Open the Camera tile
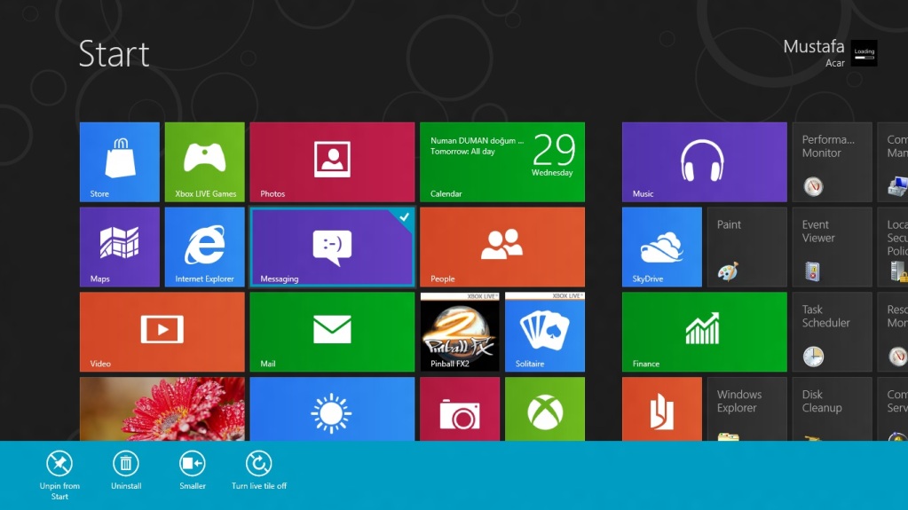 point(460,409)
